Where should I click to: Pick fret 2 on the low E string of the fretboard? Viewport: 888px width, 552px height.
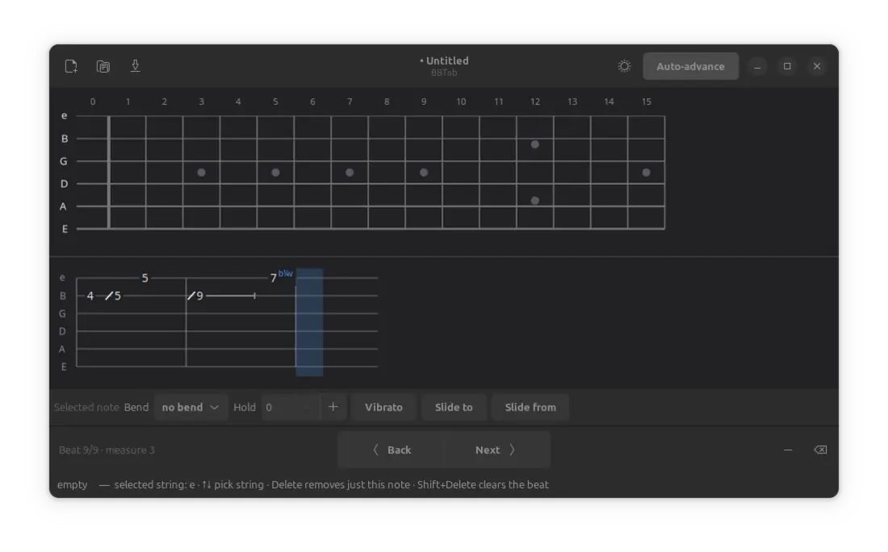point(164,228)
